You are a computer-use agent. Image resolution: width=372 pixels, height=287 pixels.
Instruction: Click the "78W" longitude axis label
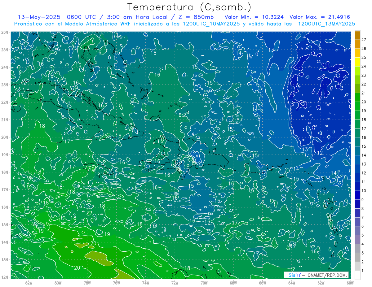[87, 282]
